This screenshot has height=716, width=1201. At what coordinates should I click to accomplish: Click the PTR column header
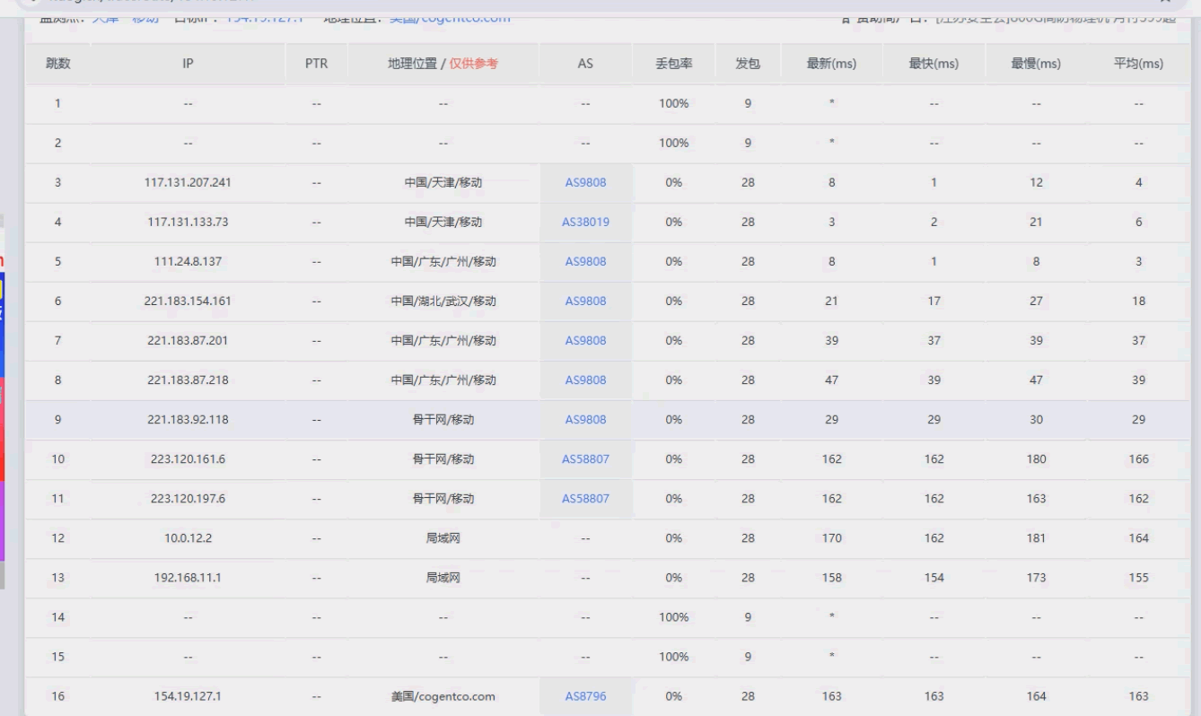tap(316, 64)
